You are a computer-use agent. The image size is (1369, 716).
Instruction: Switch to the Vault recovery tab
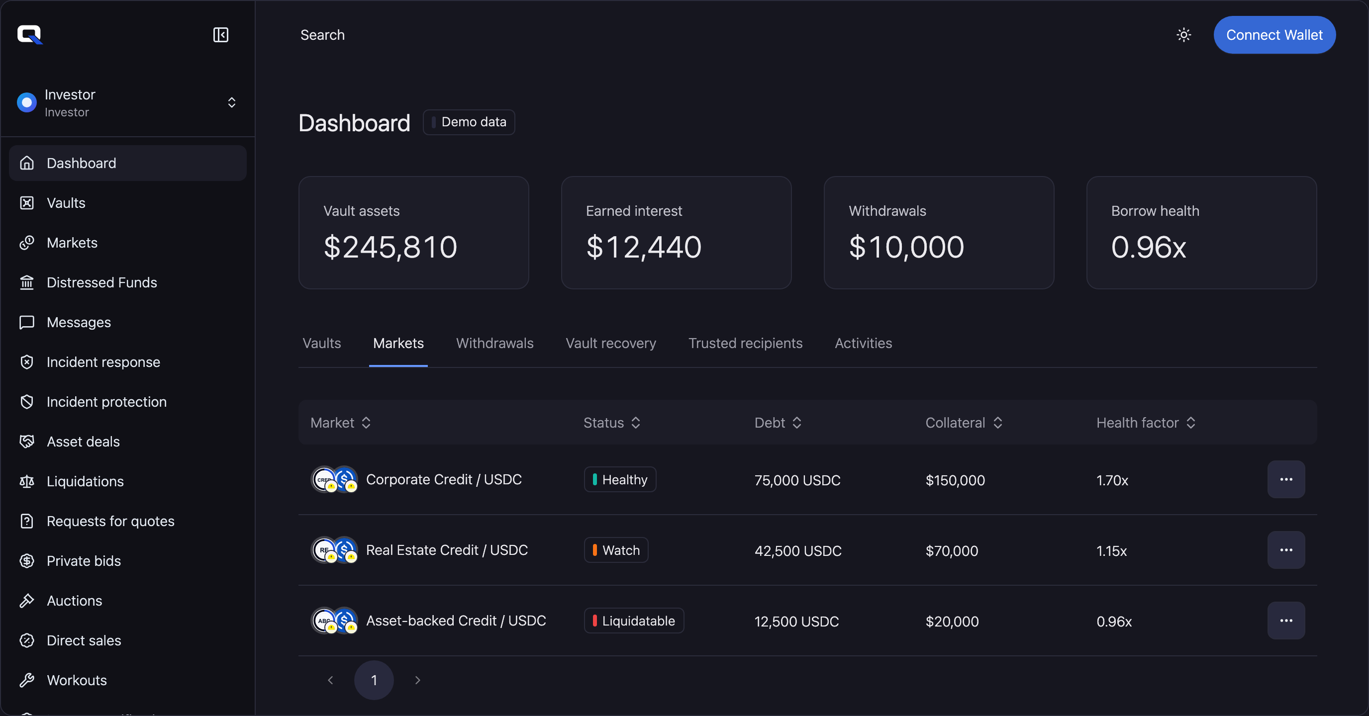pyautogui.click(x=611, y=344)
